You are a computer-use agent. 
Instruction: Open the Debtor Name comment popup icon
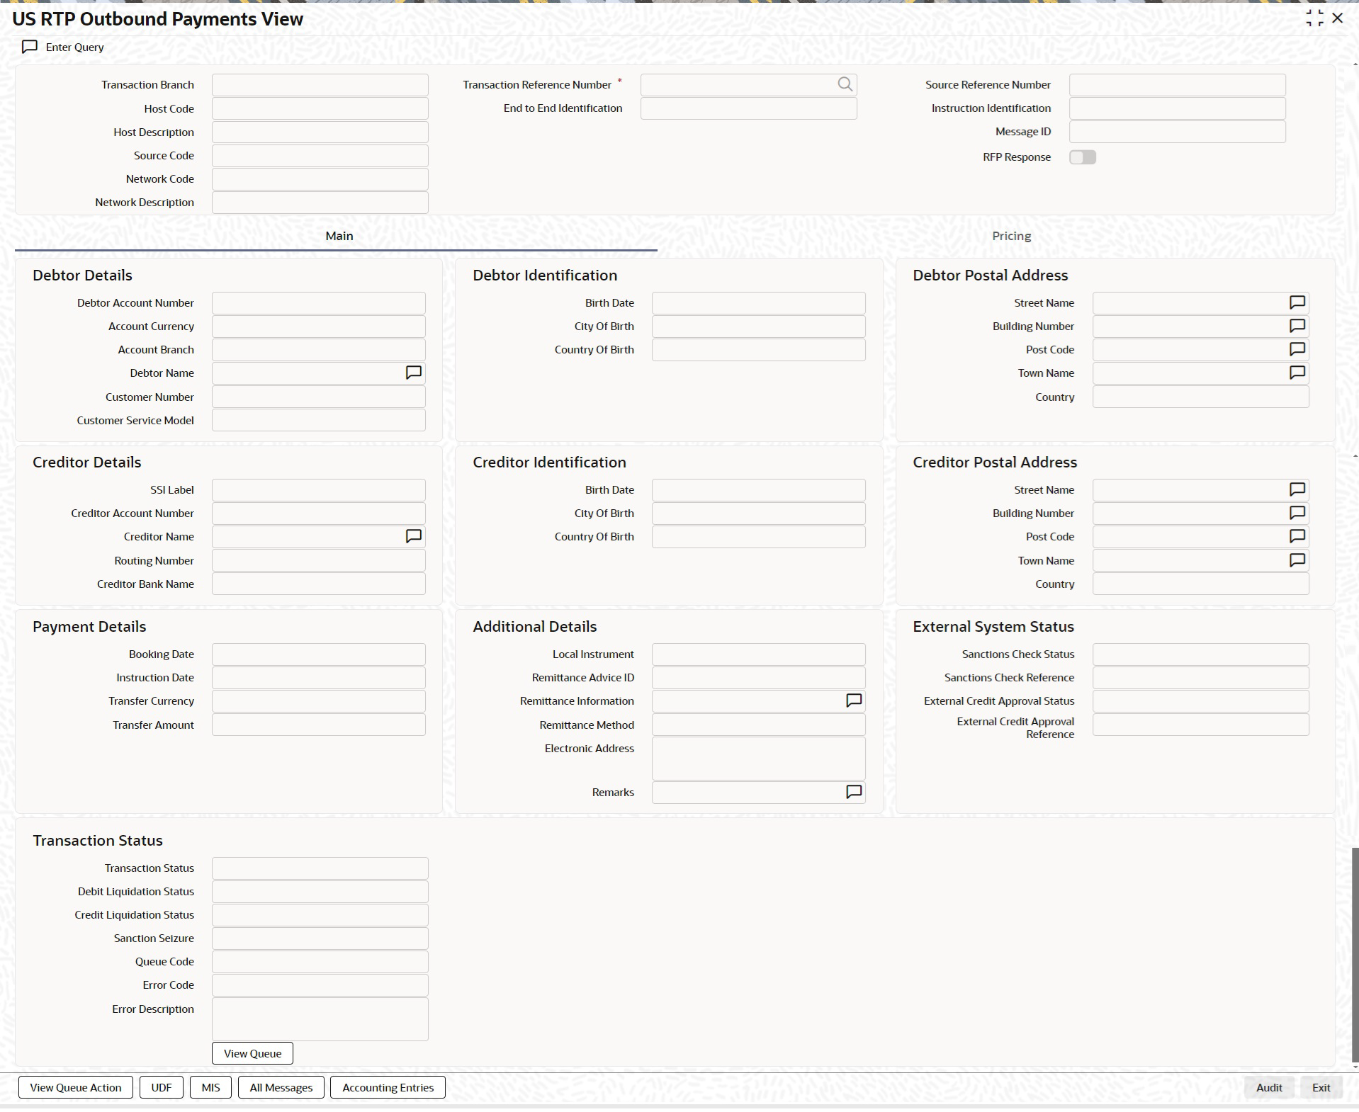[414, 373]
